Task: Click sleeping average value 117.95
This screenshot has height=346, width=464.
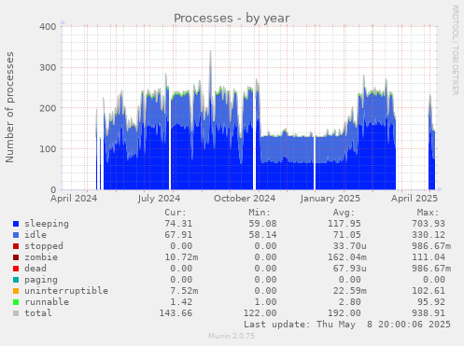Action: (344, 224)
